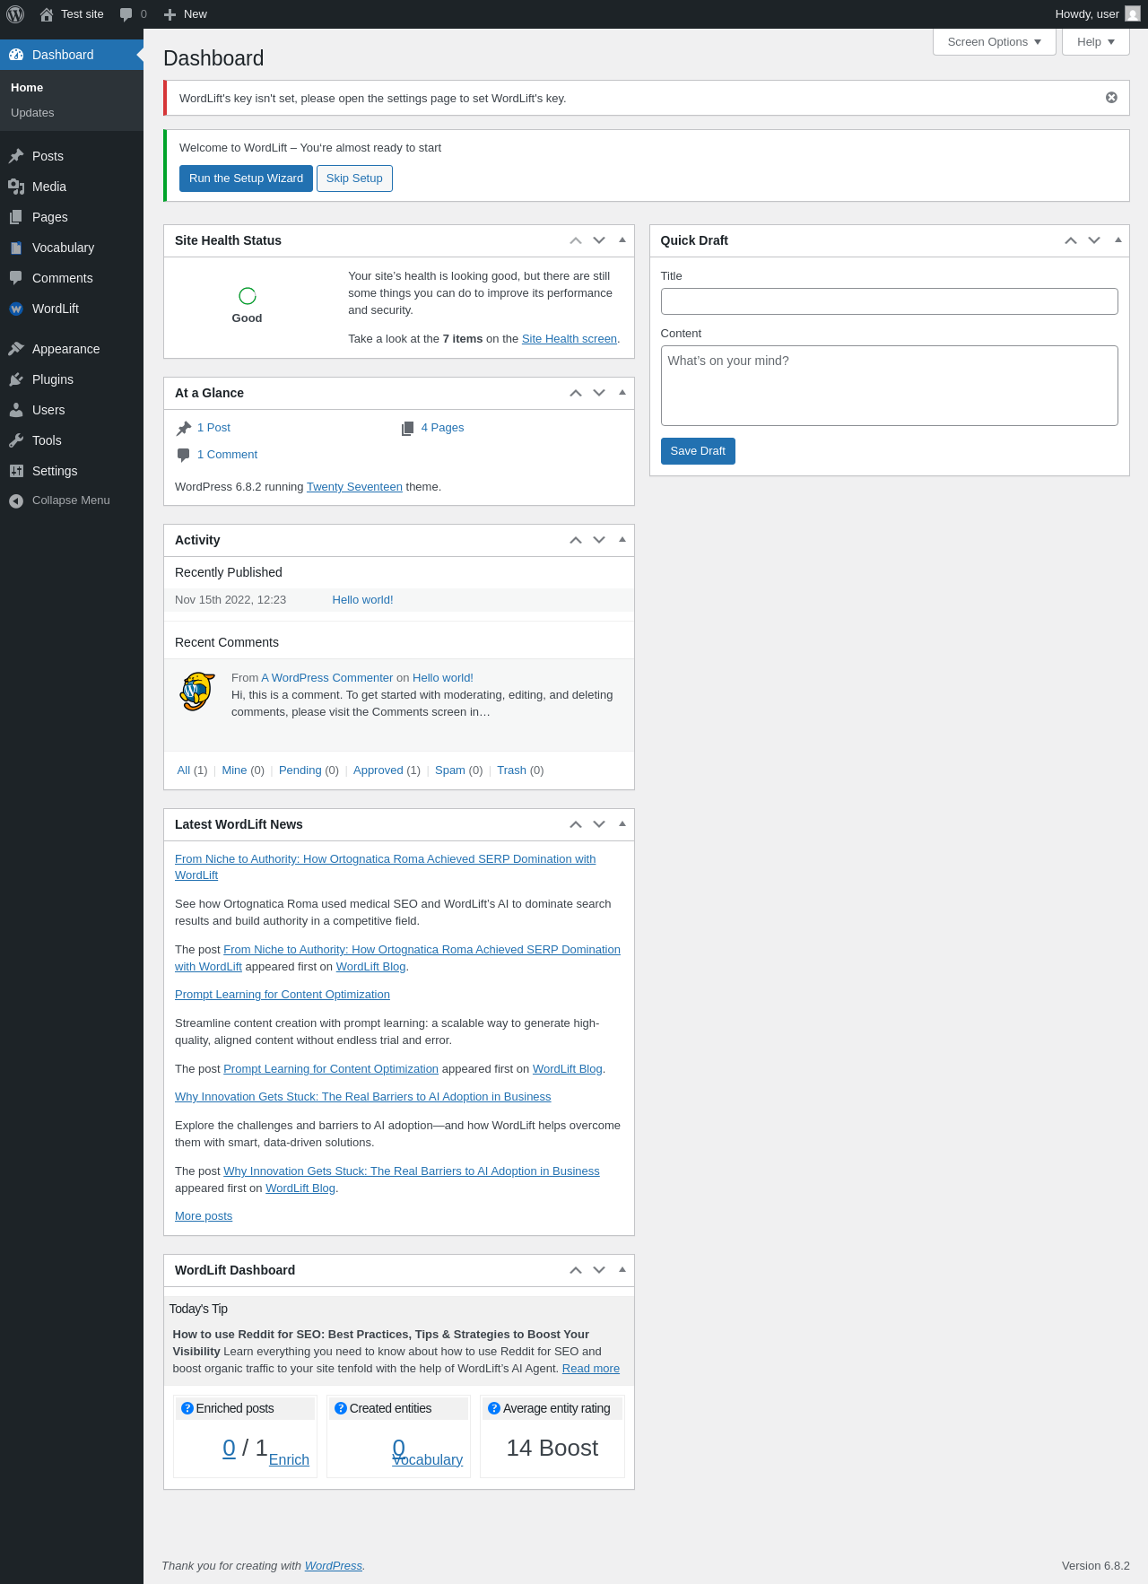The width and height of the screenshot is (1148, 1584).
Task: Click the Posts pushpin icon in sidebar
Action: pos(16,156)
